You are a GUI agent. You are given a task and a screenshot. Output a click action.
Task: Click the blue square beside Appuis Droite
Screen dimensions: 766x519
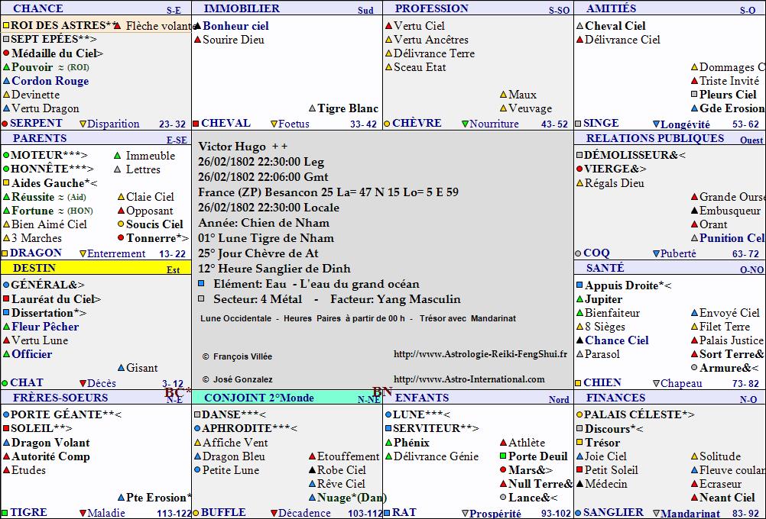(x=579, y=285)
